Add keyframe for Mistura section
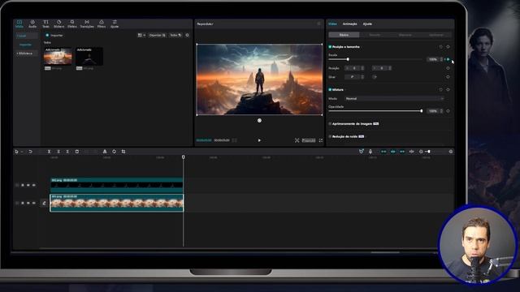The width and height of the screenshot is (520, 292). [448, 89]
